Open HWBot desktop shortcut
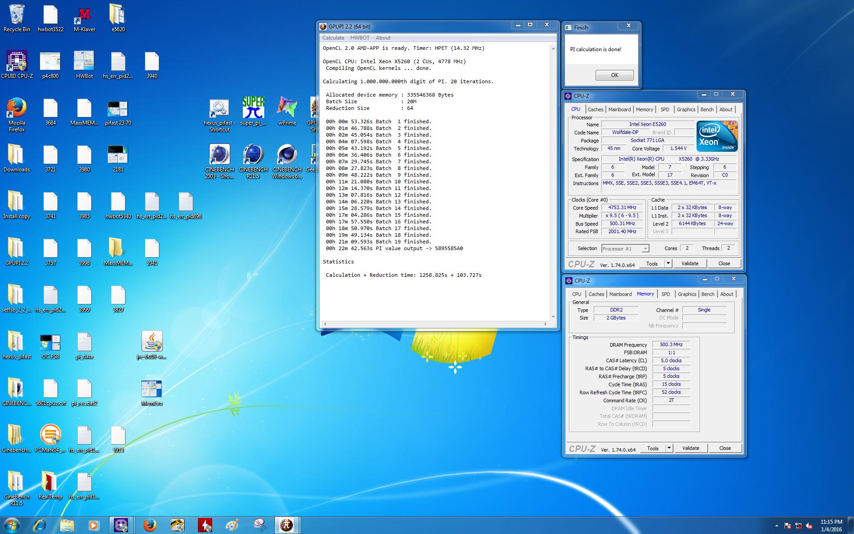This screenshot has height=534, width=854. point(85,65)
